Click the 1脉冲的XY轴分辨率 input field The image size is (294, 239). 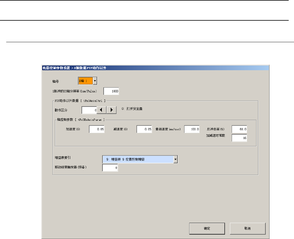pyautogui.click(x=111, y=91)
